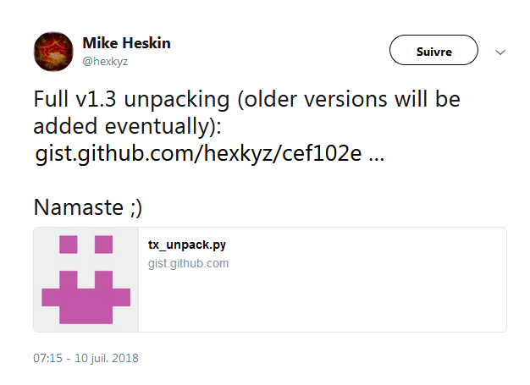The height and width of the screenshot is (385, 530).
Task: Open Mike Heskin's profile avatar
Action: pos(52,51)
